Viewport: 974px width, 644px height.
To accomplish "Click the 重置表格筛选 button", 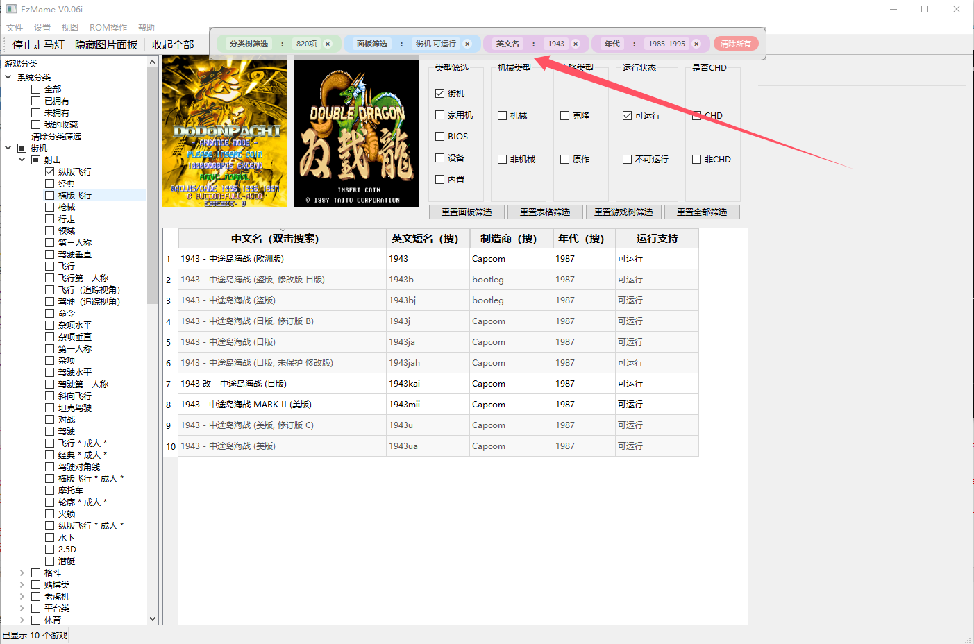I will click(545, 212).
